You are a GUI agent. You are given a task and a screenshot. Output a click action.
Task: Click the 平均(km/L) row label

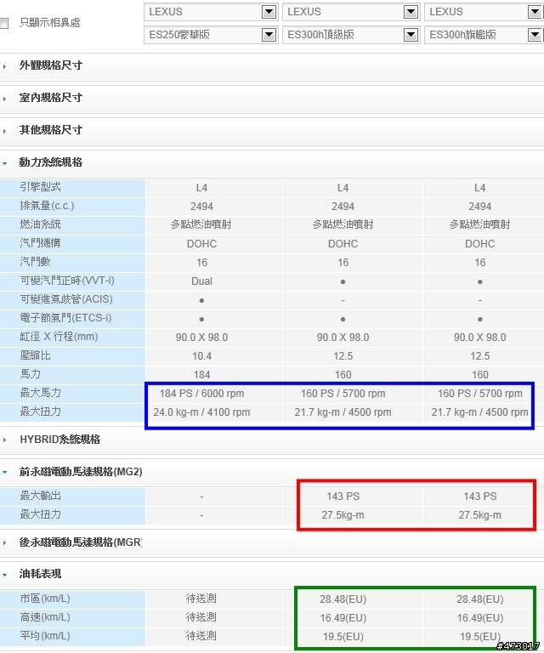[x=45, y=636]
